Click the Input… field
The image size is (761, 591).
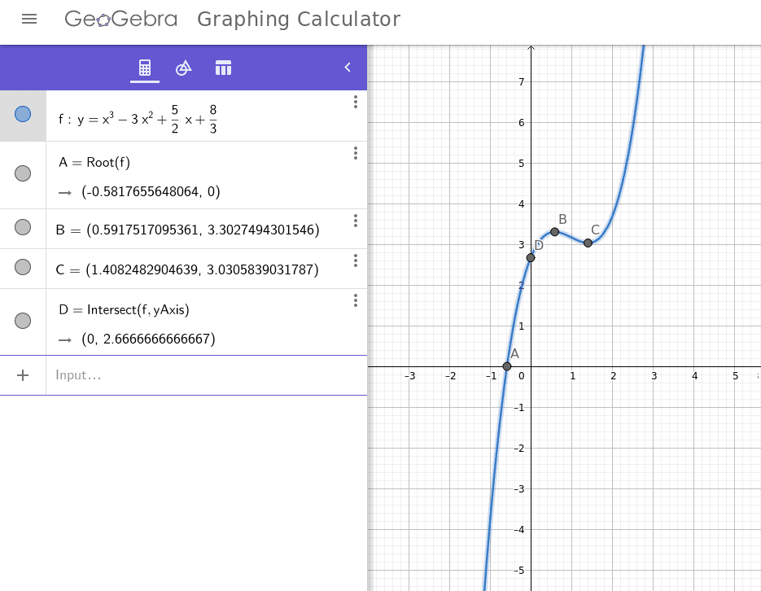coord(203,375)
